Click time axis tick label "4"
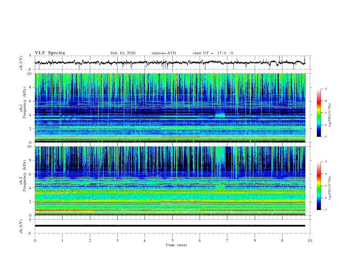Image resolution: width=349 pixels, height=270 pixels. (x=145, y=240)
